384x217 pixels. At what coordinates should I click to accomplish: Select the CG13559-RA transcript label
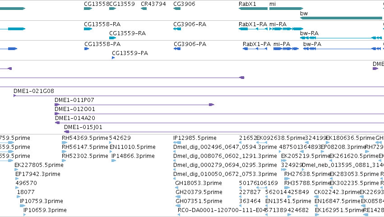tap(127, 33)
